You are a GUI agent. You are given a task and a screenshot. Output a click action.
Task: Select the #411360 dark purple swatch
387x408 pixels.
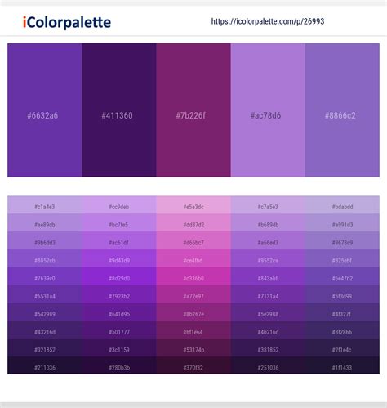[119, 110]
